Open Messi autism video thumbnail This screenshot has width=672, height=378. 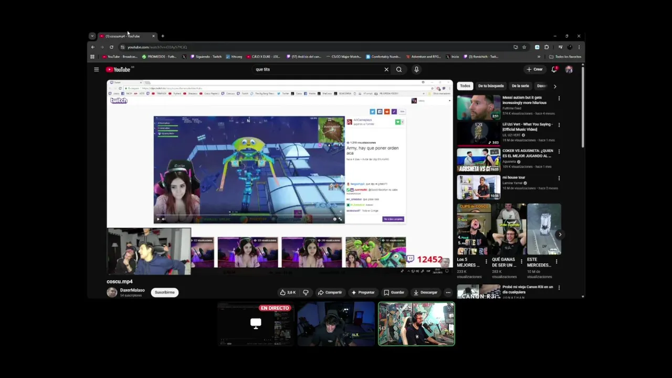pos(478,107)
